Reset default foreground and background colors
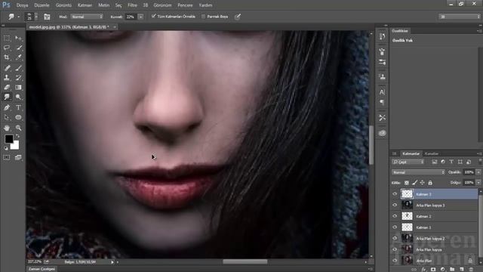 pos(6,148)
